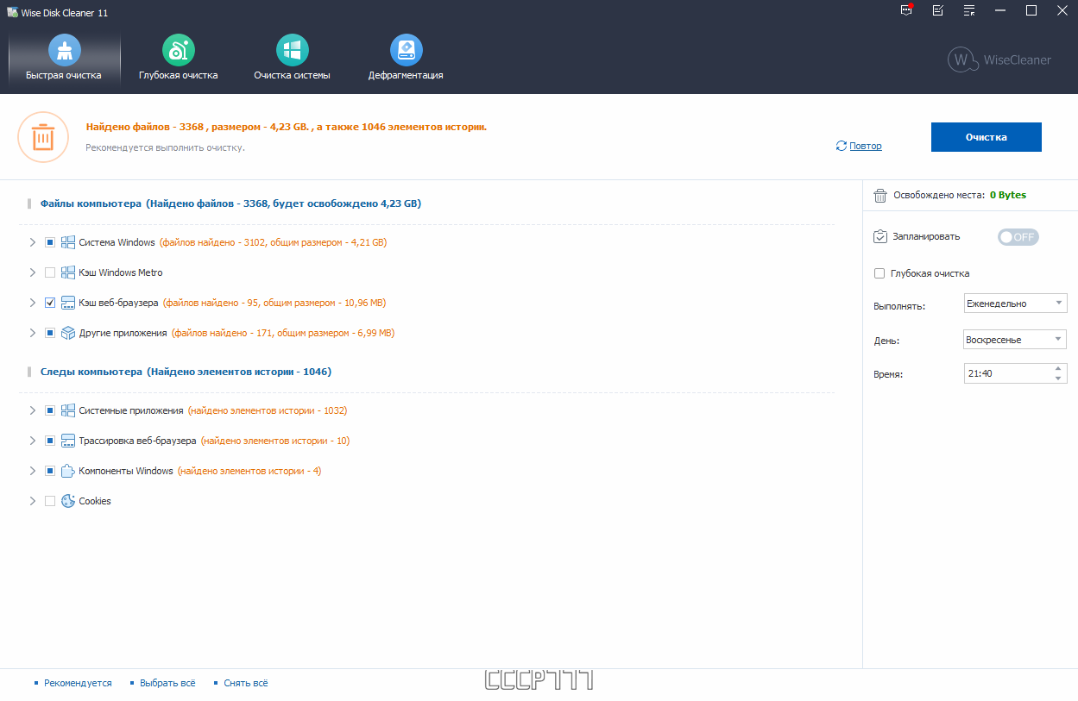The image size is (1078, 701).
Task: Toggle the Системные приложения checkbox
Action: (50, 410)
